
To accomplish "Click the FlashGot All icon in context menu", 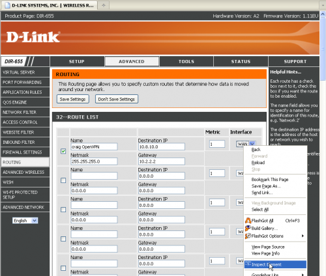I will click(248, 221).
